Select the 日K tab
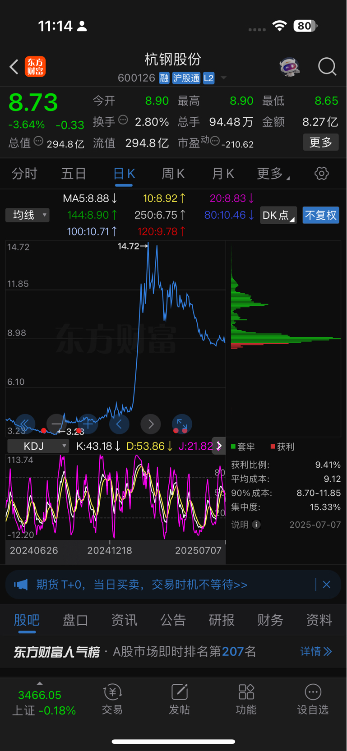Screen dimensions: 347x751 124,174
